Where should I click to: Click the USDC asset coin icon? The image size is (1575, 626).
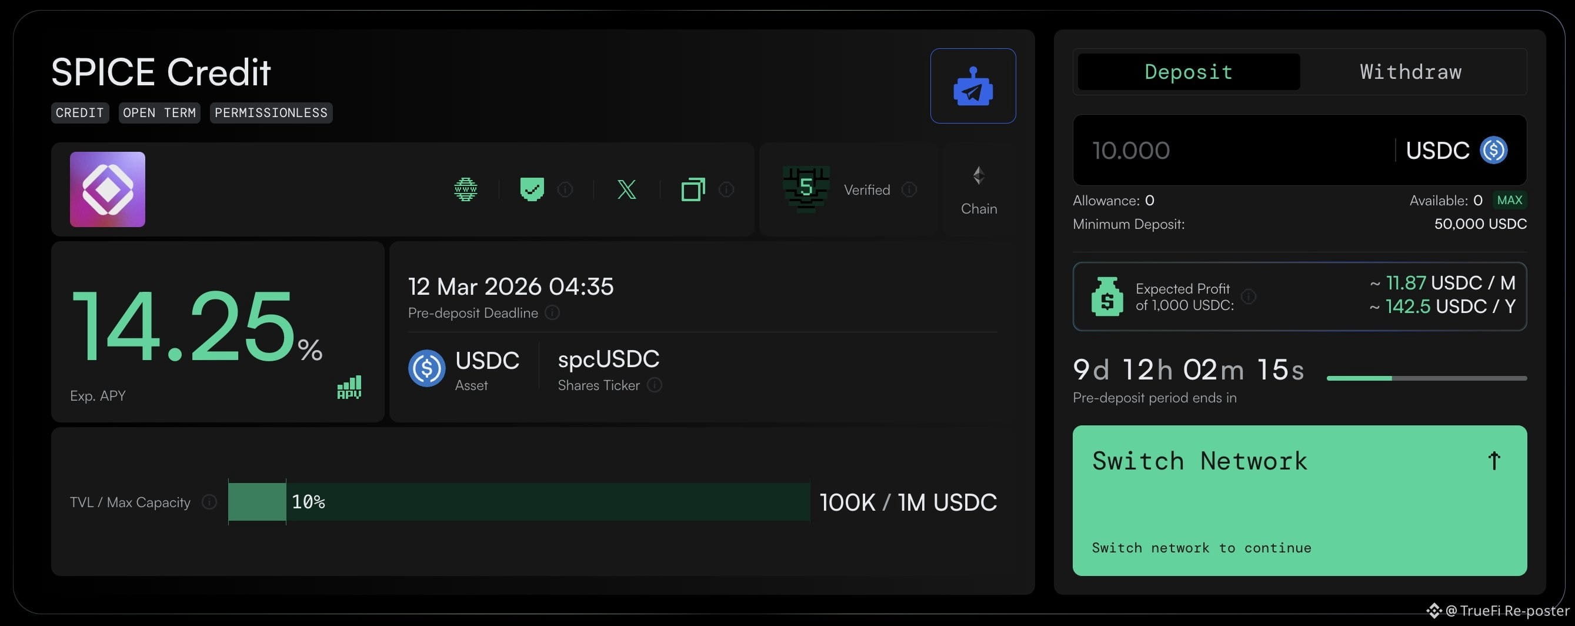[x=426, y=368]
